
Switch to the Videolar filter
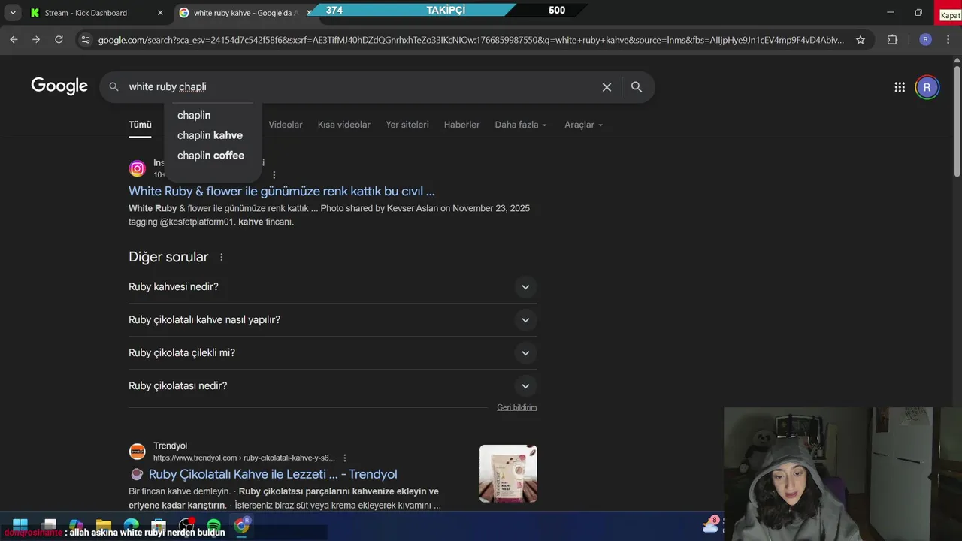(x=286, y=125)
